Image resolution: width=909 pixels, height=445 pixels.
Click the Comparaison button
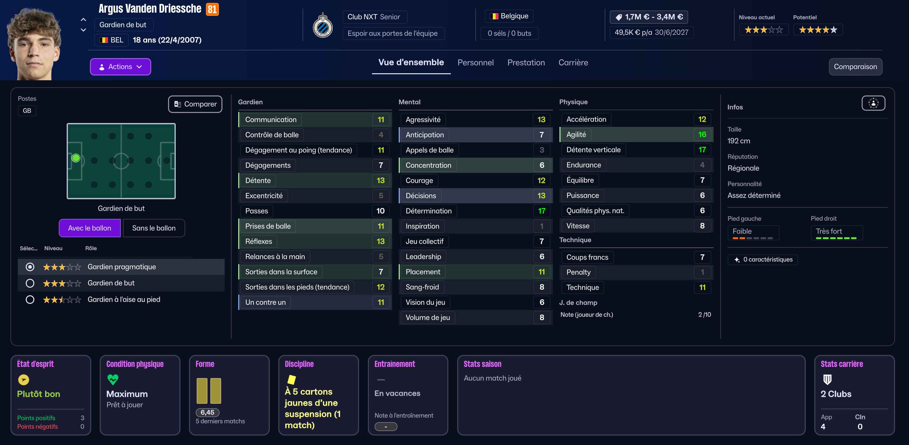[855, 67]
